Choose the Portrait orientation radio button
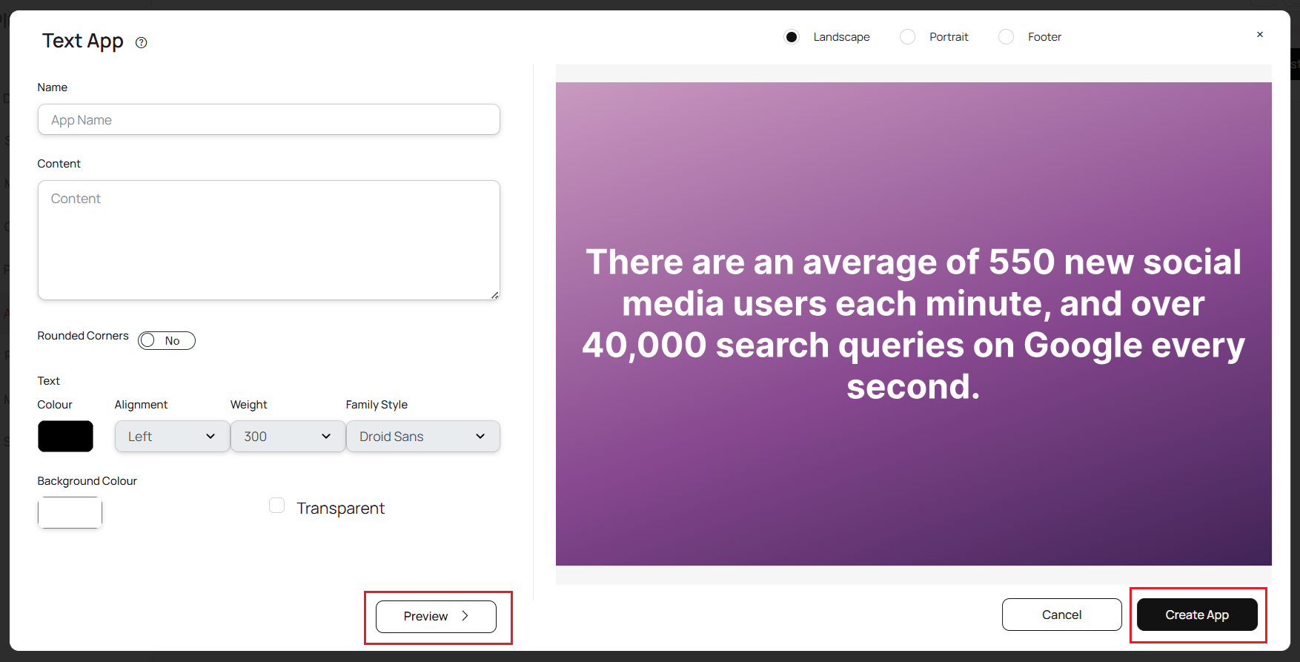 907,37
